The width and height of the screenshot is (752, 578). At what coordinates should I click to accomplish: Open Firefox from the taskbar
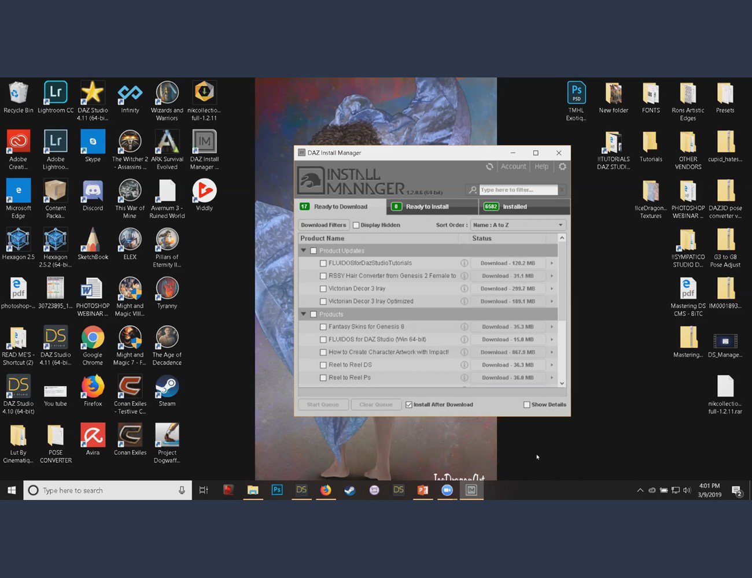(x=326, y=490)
